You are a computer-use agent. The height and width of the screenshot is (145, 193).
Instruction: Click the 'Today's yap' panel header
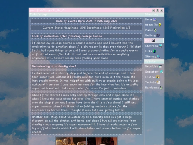point(86,14)
